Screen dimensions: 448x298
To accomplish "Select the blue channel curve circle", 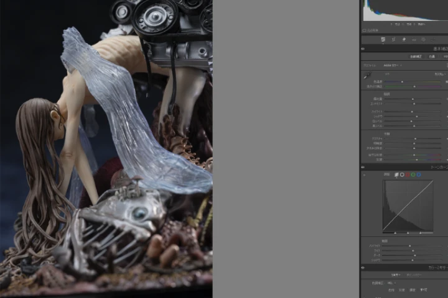I will (x=419, y=174).
